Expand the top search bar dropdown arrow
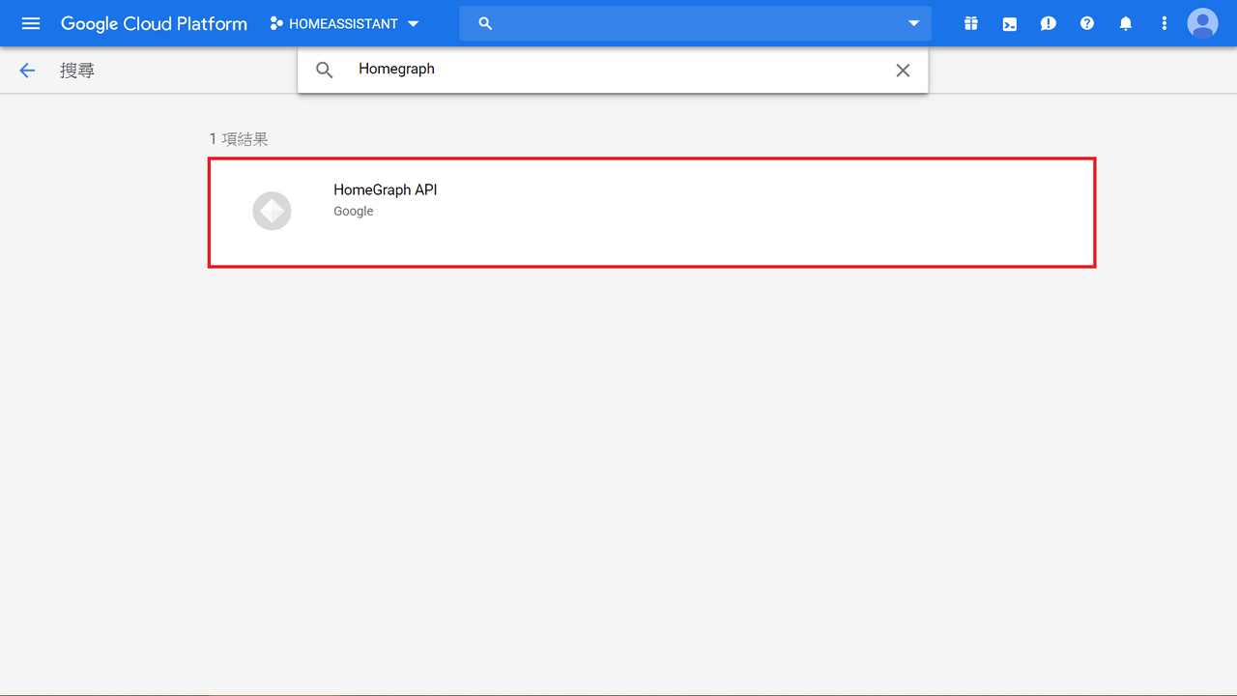The width and height of the screenshot is (1237, 696). 913,23
